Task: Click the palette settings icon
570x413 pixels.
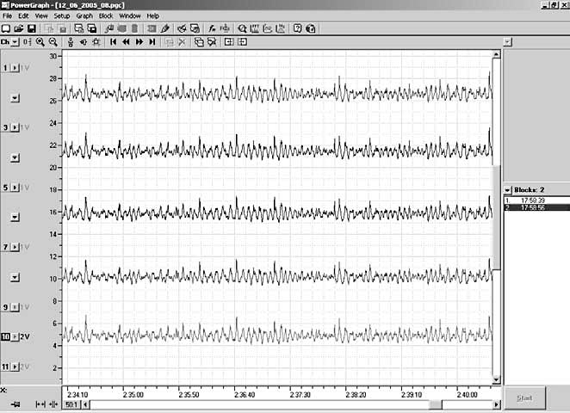Action: pos(182,28)
